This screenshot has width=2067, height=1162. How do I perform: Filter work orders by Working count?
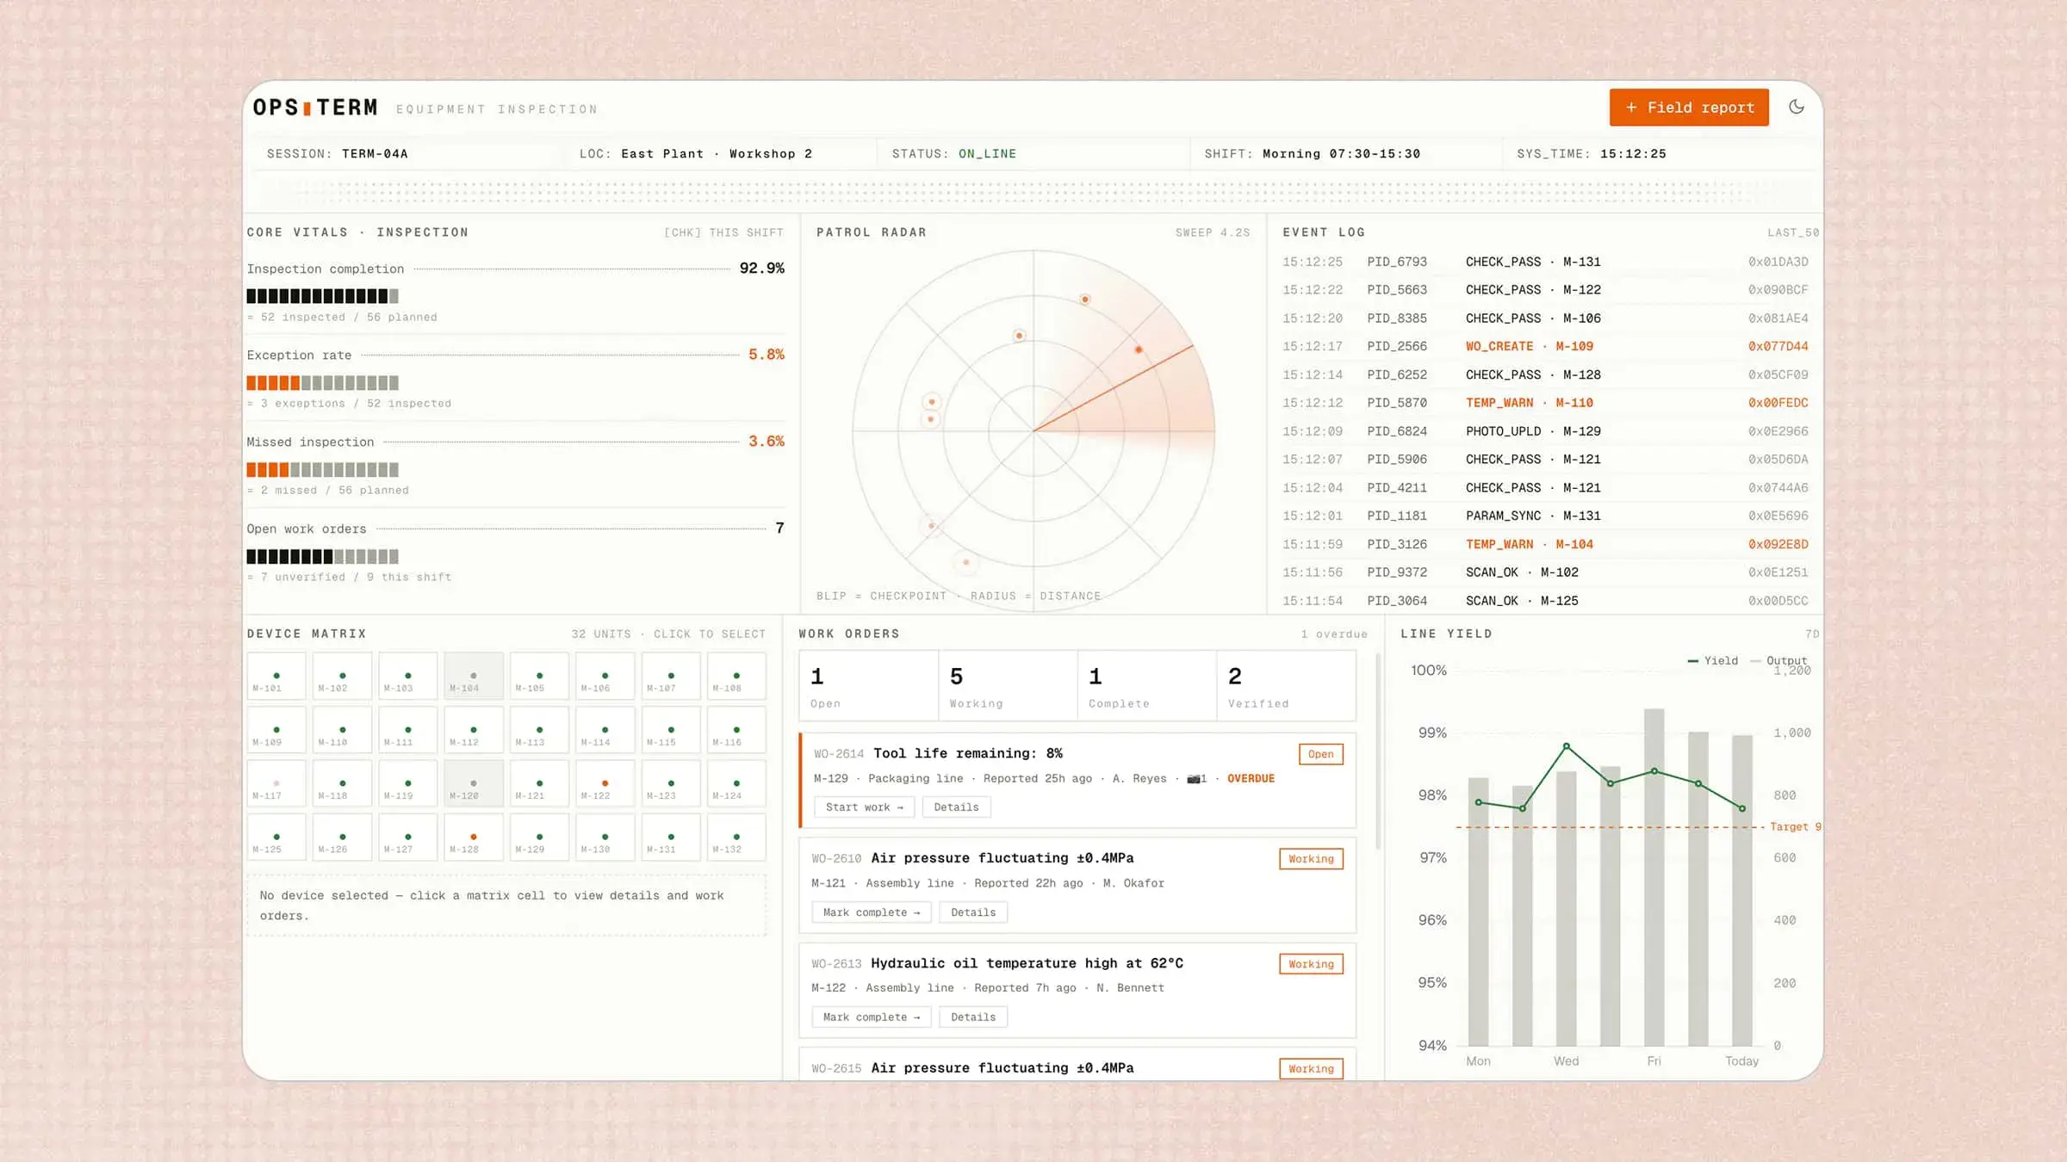pyautogui.click(x=1008, y=686)
